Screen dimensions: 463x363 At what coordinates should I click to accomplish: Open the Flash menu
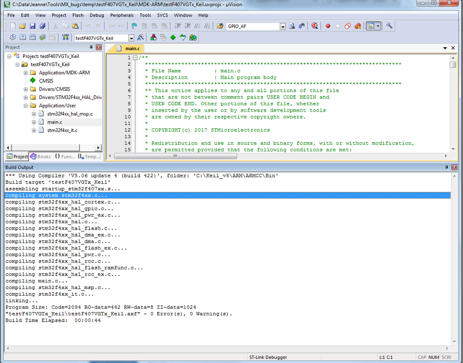pyautogui.click(x=78, y=15)
